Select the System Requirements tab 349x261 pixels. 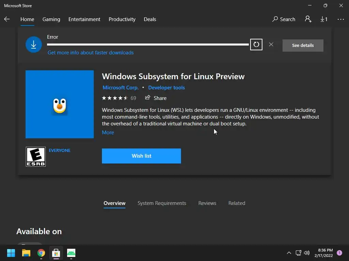pos(162,203)
